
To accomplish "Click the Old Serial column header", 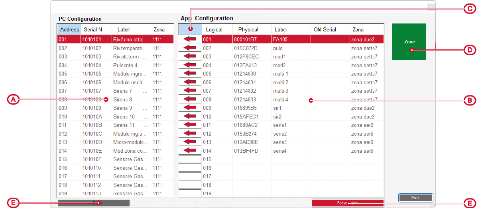I will click(325, 29).
